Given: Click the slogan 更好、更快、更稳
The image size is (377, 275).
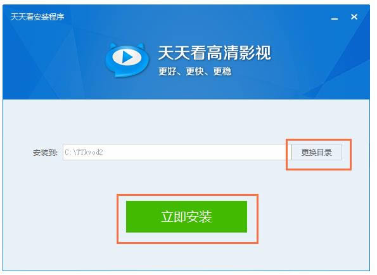Looking at the screenshot, I should (195, 72).
